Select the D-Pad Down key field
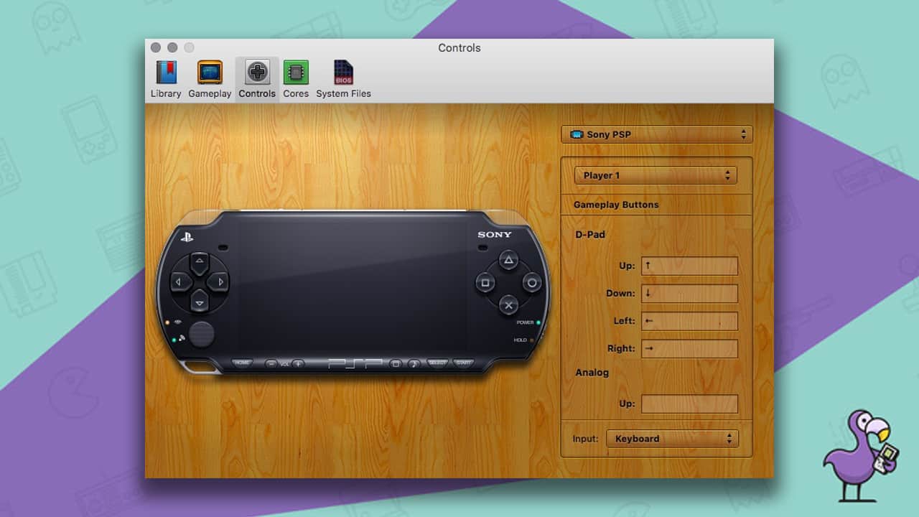Viewport: 919px width, 517px height. click(689, 293)
